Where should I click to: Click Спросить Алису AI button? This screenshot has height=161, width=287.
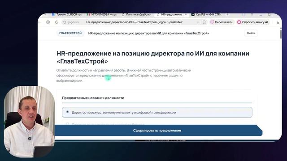click(252, 22)
